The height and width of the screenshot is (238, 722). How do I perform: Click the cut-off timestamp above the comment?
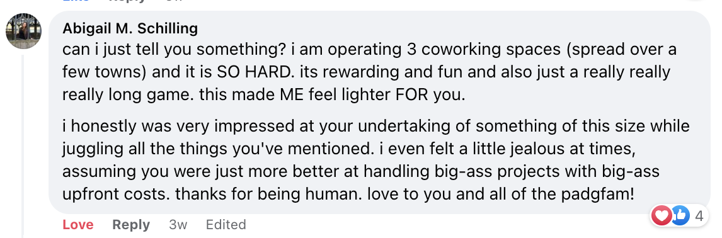[174, 1]
